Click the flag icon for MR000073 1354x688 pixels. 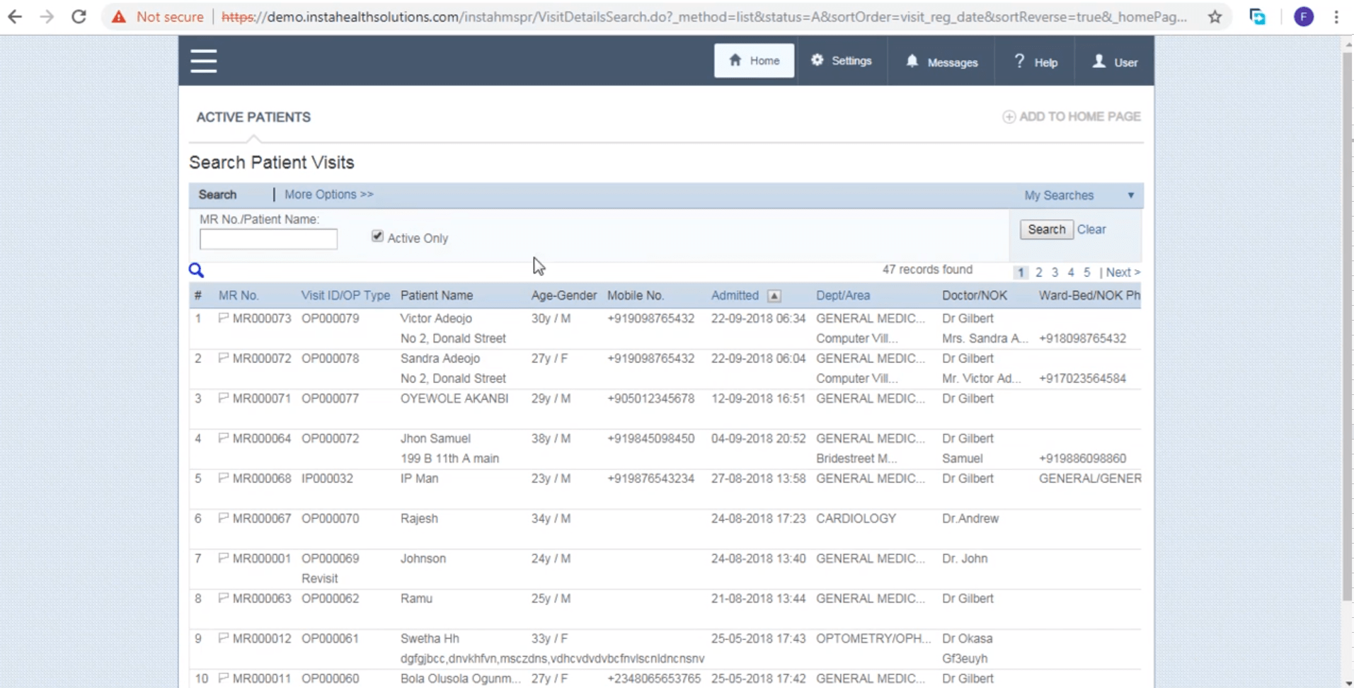coord(224,319)
